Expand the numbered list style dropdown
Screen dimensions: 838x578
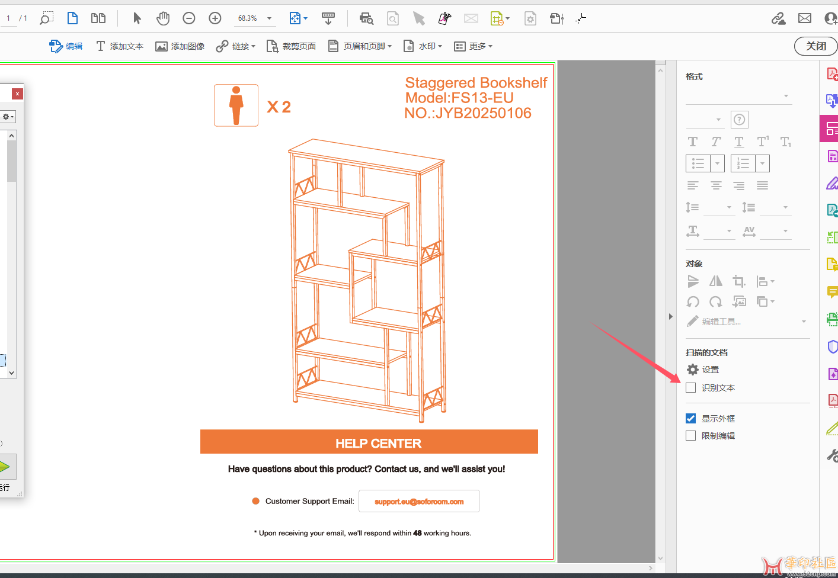pyautogui.click(x=763, y=163)
